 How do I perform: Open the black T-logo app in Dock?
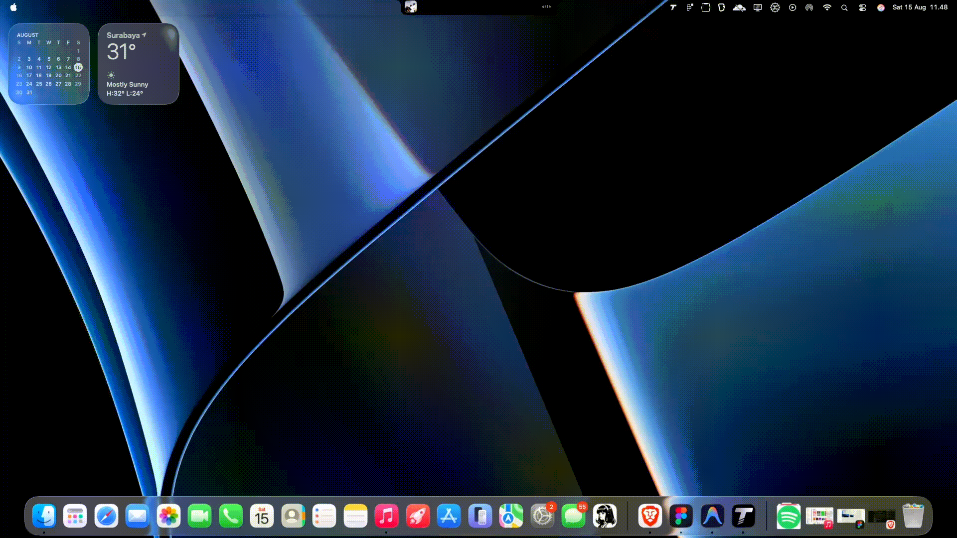pyautogui.click(x=743, y=516)
